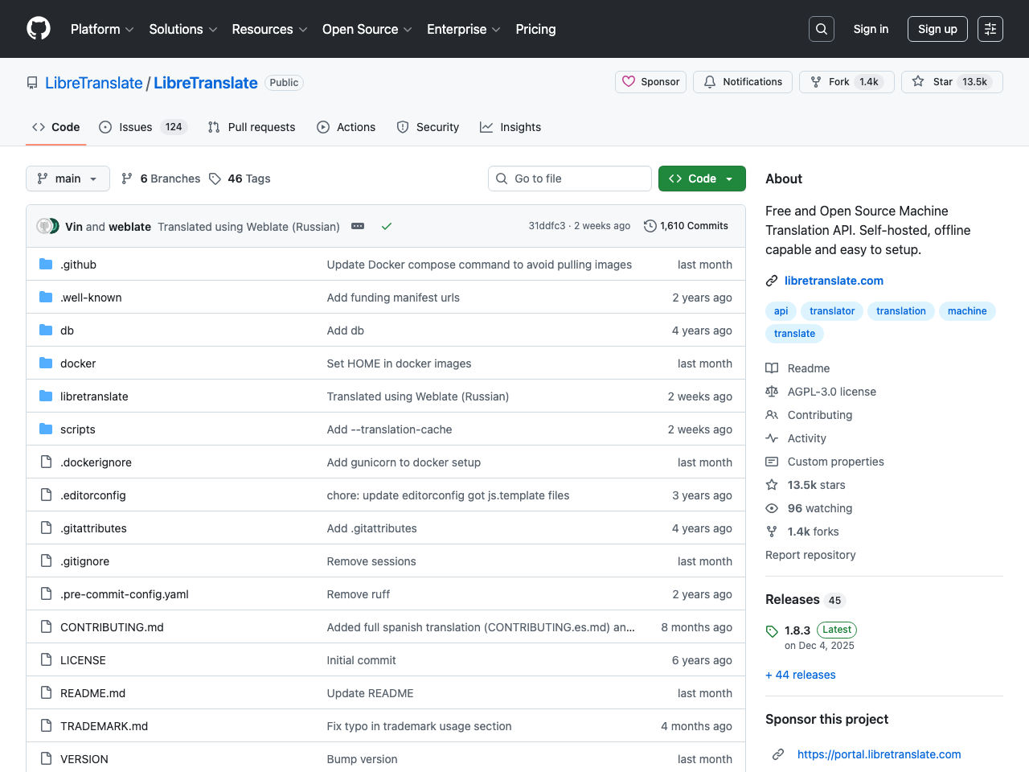Image resolution: width=1029 pixels, height=772 pixels.
Task: Click the bell Notifications button
Action: (743, 82)
